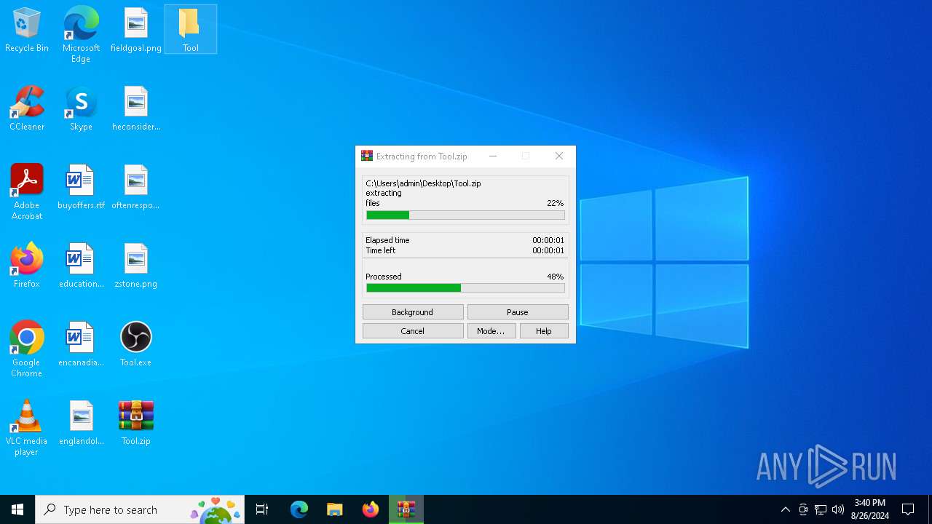Select the oftenrespo... image file
The image size is (932, 524).
(136, 188)
